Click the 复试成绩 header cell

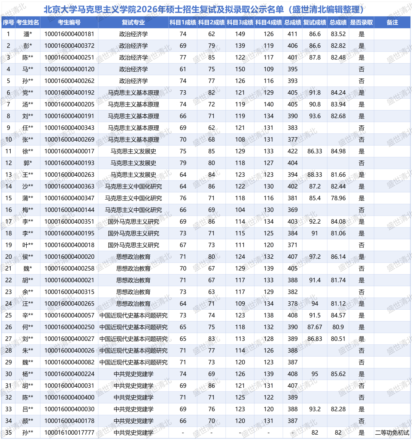coord(315,22)
